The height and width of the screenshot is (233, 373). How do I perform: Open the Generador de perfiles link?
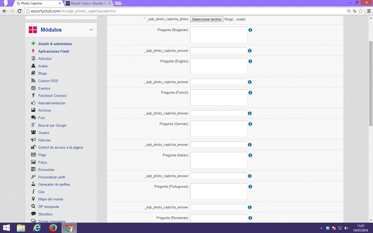pos(54,184)
